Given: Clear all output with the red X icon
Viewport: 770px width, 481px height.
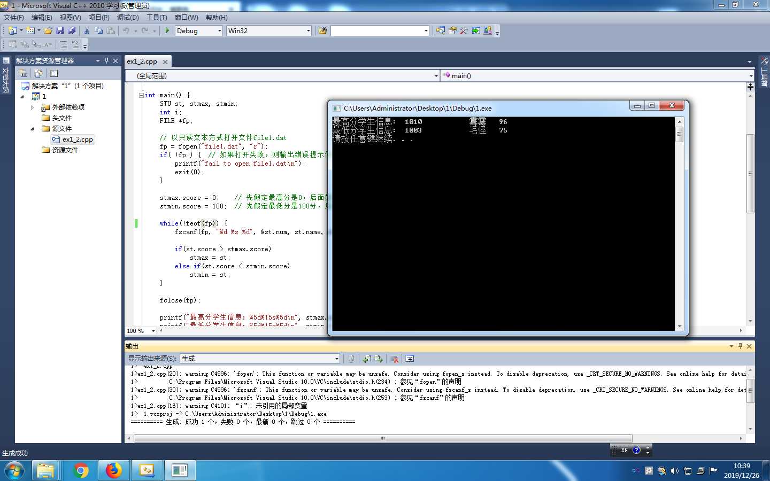Looking at the screenshot, I should click(394, 359).
